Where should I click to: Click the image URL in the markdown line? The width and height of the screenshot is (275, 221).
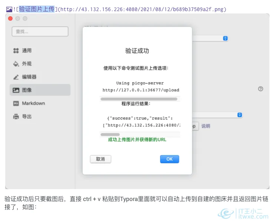pos(142,9)
